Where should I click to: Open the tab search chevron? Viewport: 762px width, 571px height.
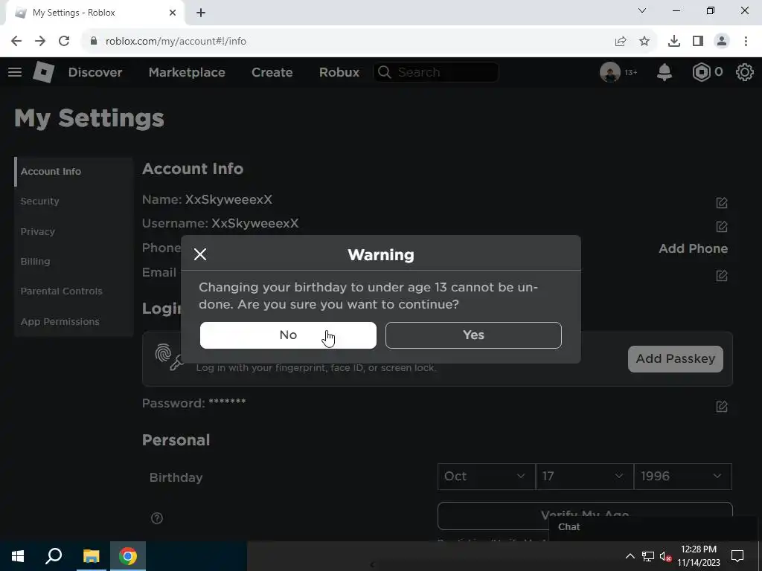pyautogui.click(x=642, y=10)
